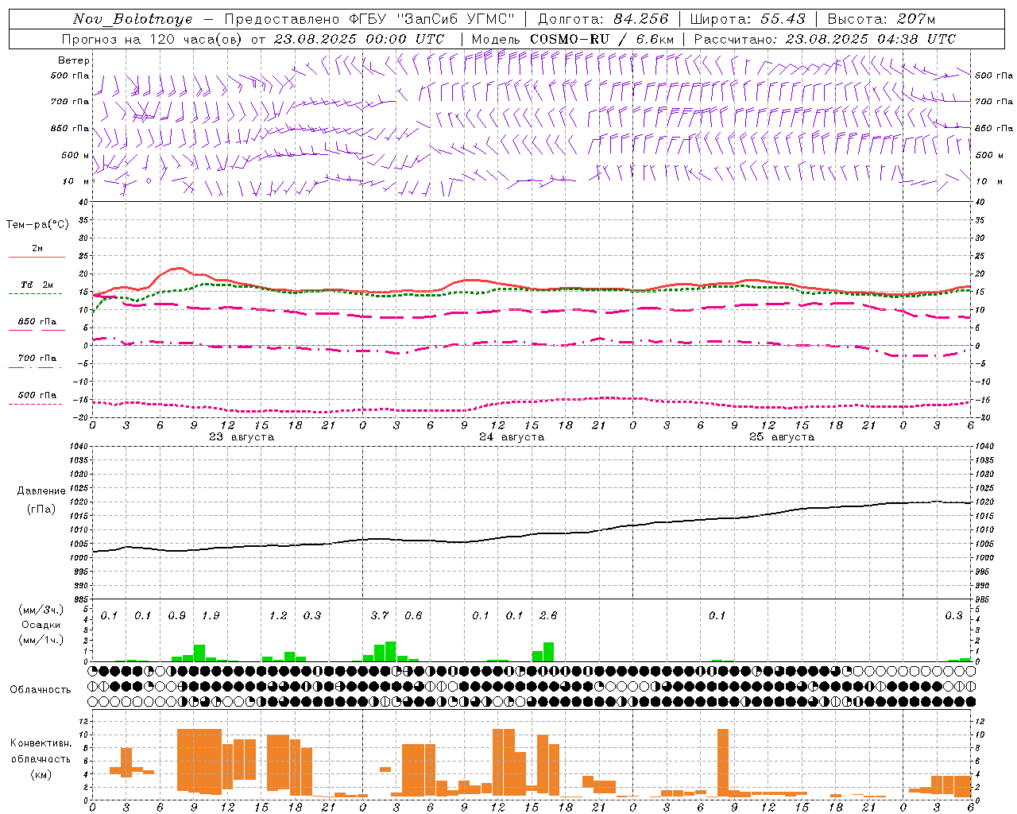Click the (км) unit label under convective cloudiness
Image resolution: width=1017 pixels, height=814 pixels.
click(x=41, y=774)
